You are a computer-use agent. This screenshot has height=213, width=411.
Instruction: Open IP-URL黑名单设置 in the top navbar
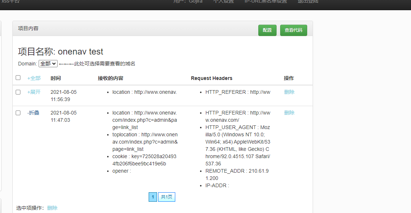tap(266, 1)
